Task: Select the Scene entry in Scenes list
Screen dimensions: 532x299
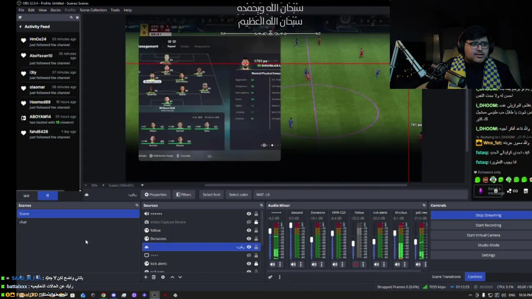Action: 78,214
